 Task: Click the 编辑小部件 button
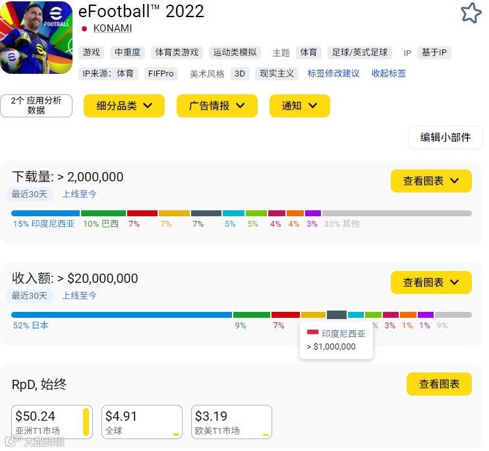pos(445,137)
